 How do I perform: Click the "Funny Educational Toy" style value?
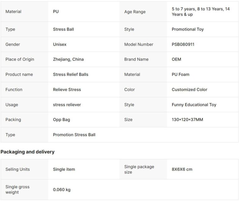pos(194,105)
